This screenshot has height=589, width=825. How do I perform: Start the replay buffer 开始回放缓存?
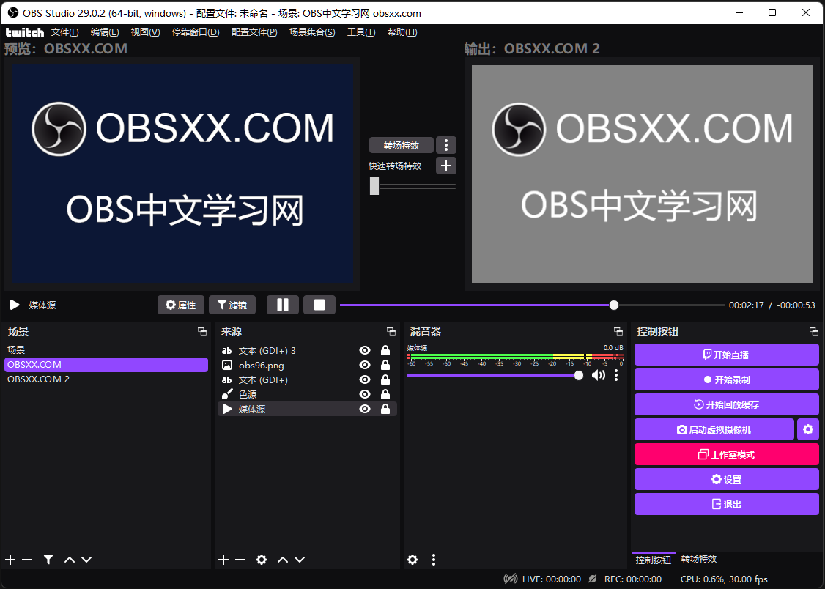[x=727, y=404]
